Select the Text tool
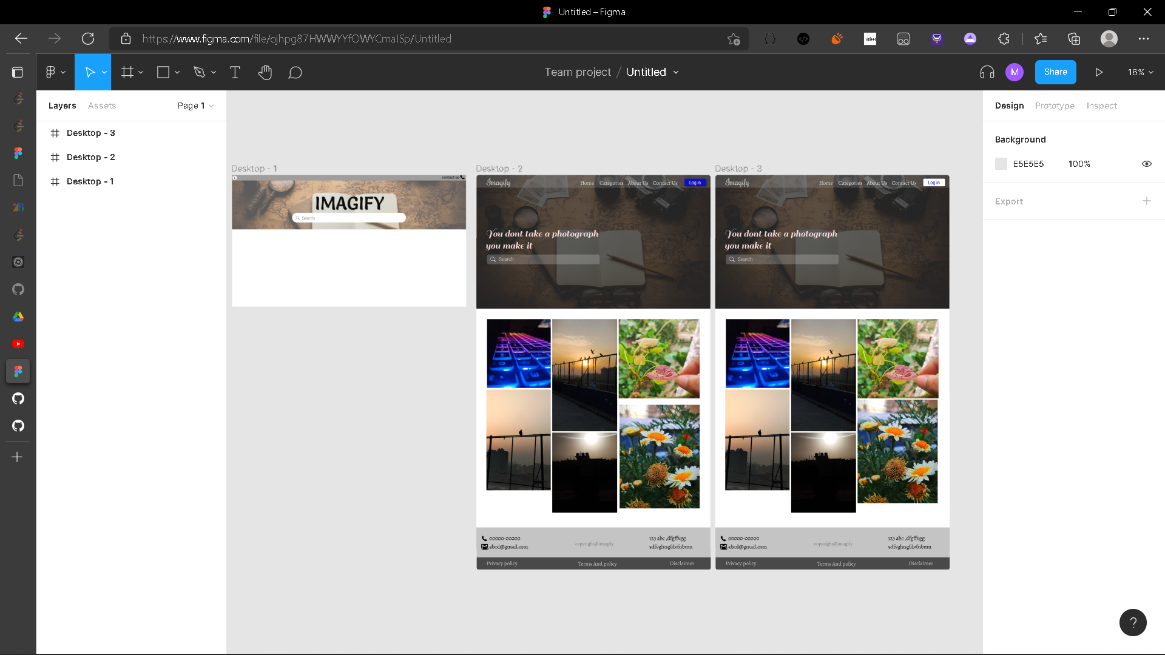Screen dimensions: 1165x655 click(x=235, y=72)
